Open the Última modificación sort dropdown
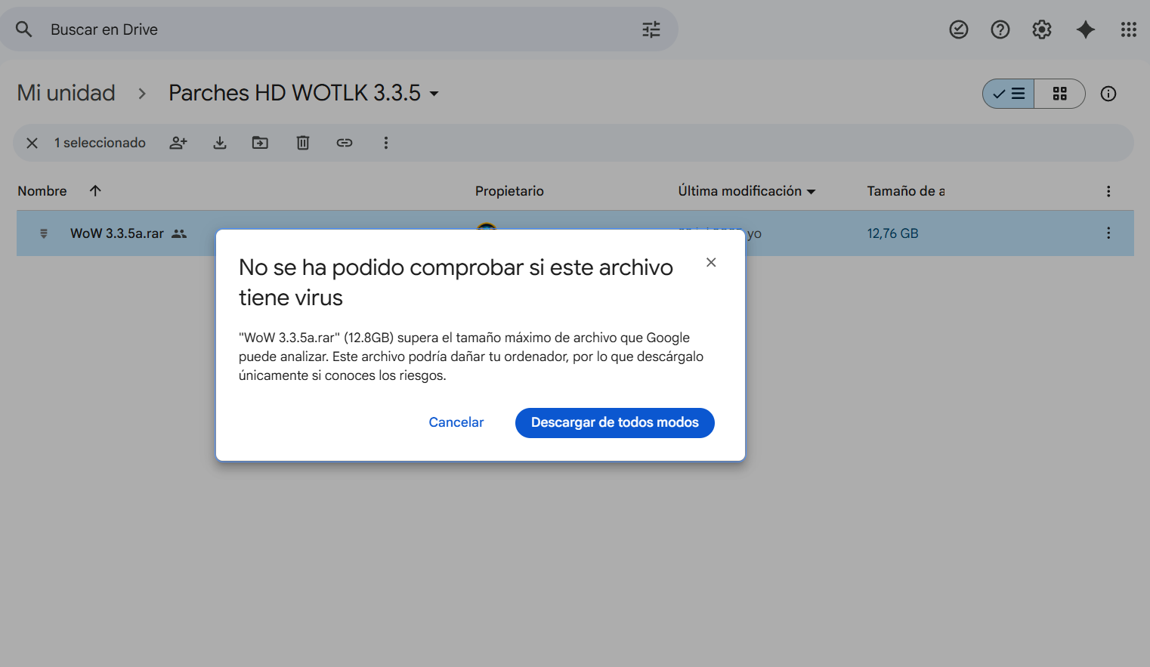1150x667 pixels. [812, 191]
